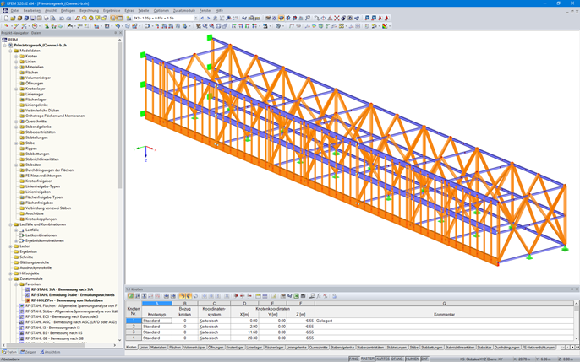
Task: Click the red delete row icon in table toolbar
Action: pyautogui.click(x=237, y=296)
